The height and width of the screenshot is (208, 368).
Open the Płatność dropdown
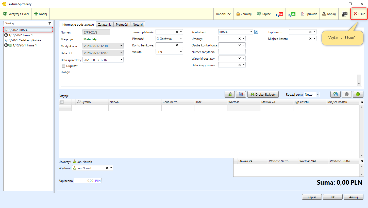coord(181,39)
